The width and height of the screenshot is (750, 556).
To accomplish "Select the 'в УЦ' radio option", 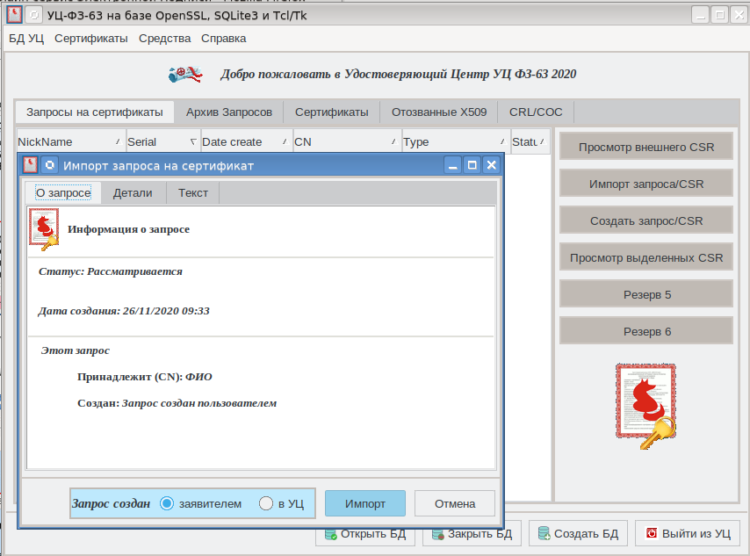I will point(267,503).
